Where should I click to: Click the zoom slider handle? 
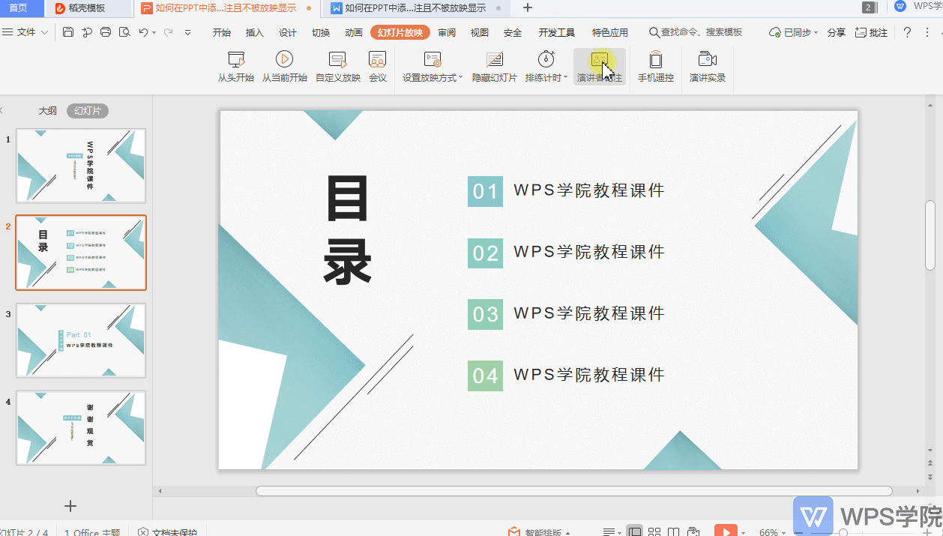(x=843, y=532)
